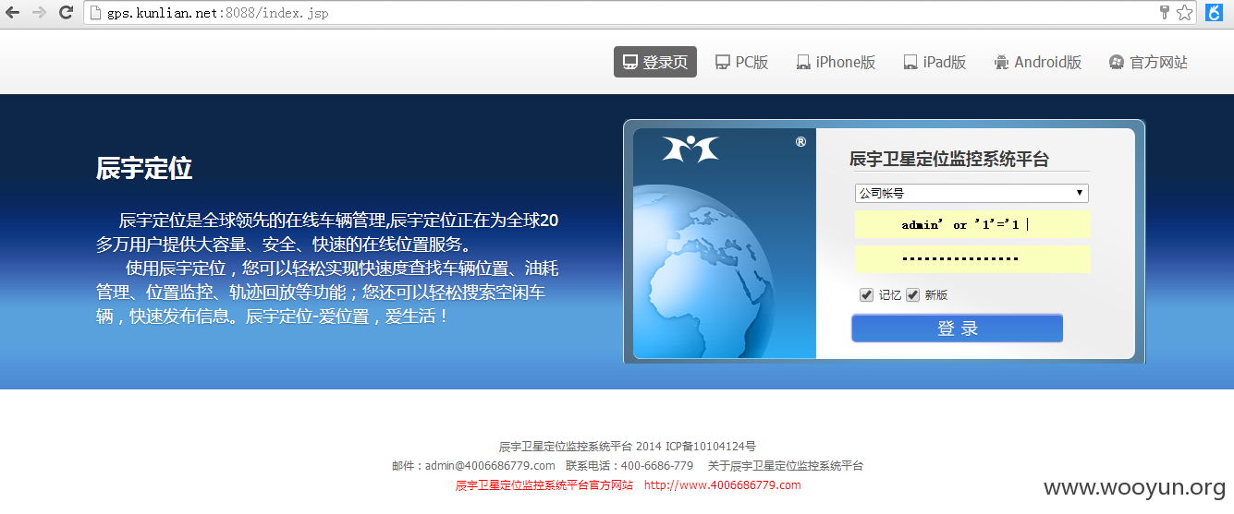
Task: Click the PC monitor icon
Action: coord(722,63)
